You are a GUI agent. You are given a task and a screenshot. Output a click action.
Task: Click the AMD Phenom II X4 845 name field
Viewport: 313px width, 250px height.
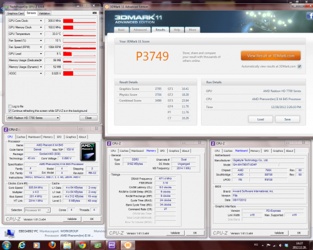point(49,145)
